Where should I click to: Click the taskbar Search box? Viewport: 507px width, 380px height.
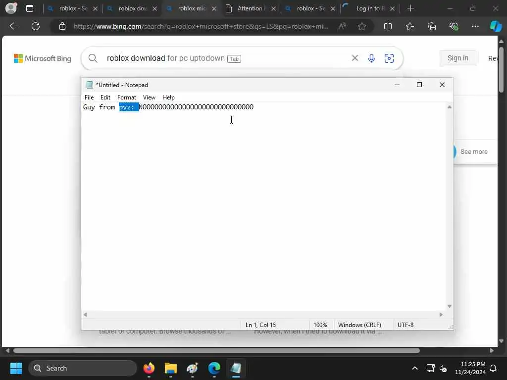(x=83, y=368)
